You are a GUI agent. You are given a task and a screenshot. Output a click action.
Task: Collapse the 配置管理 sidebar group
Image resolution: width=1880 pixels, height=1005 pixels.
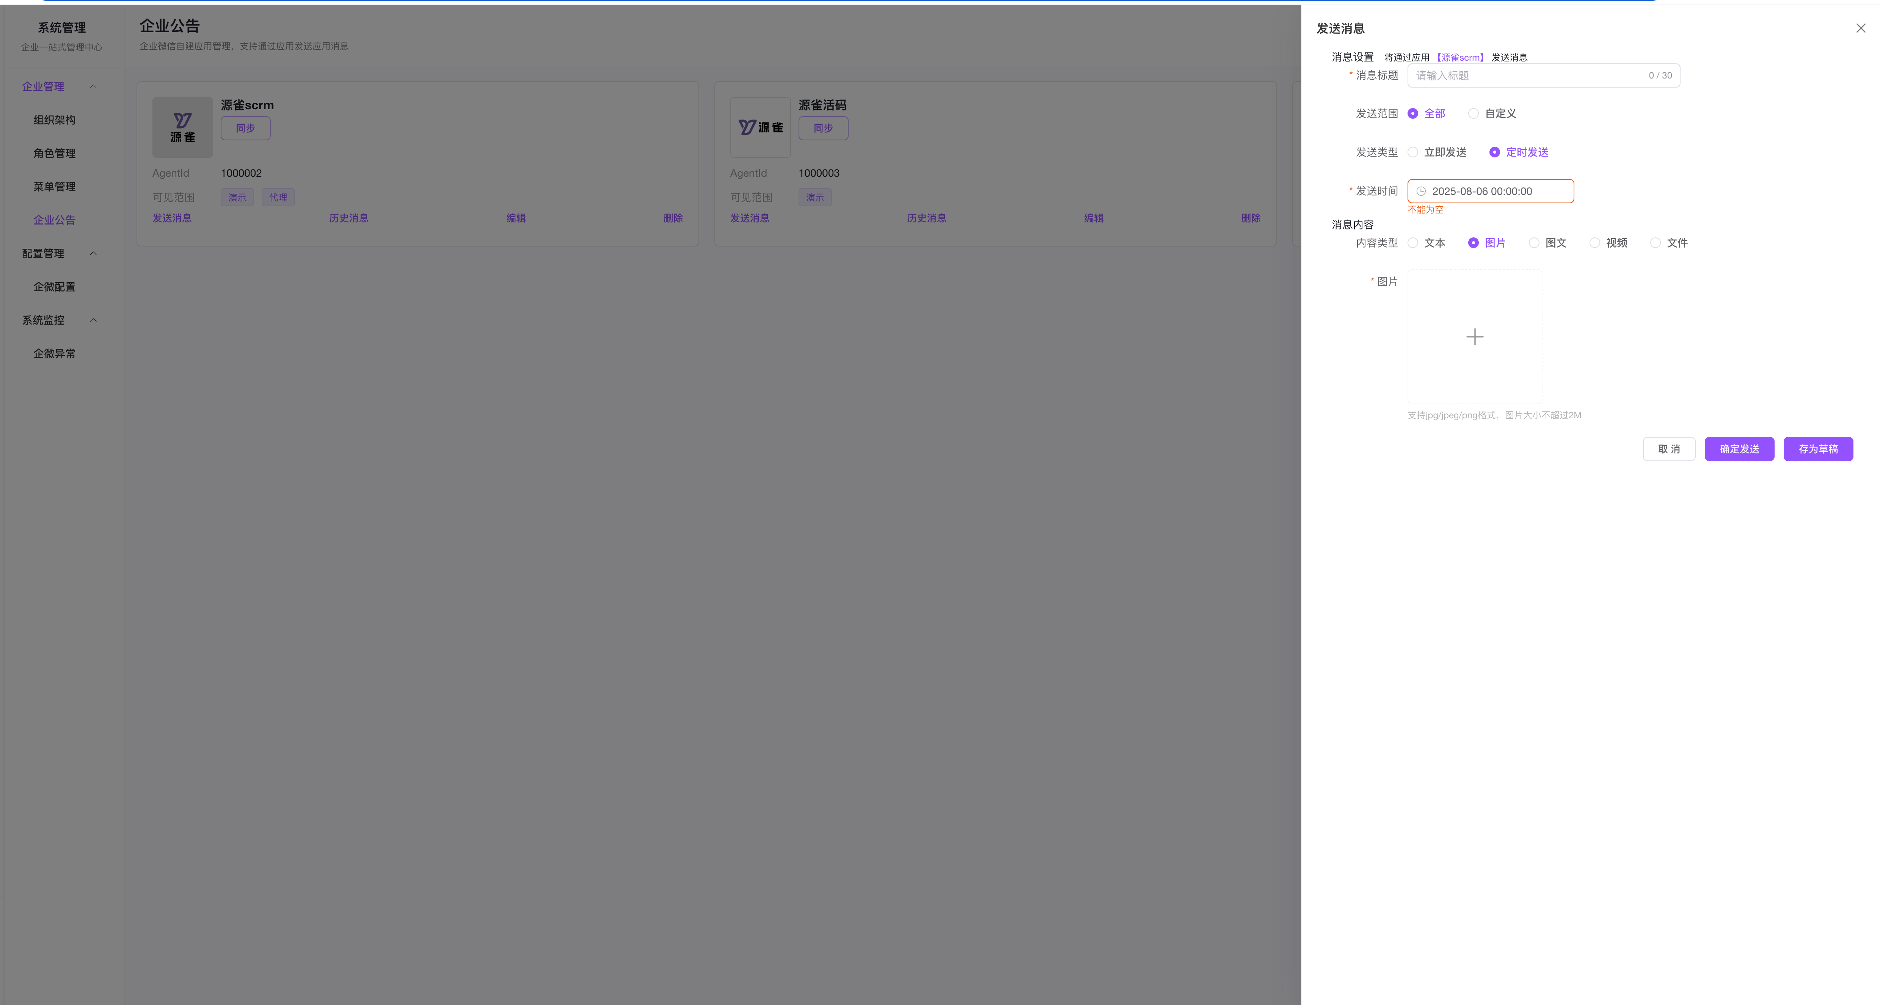[x=93, y=253]
